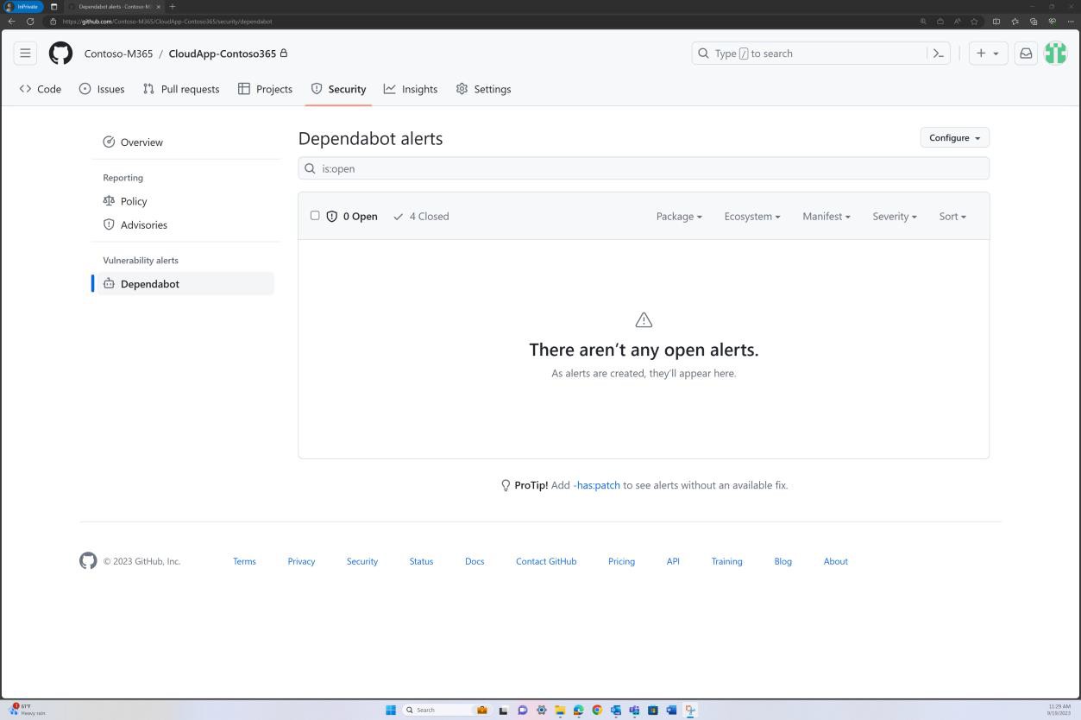1081x720 pixels.
Task: Expand the Severity filter dropdown
Action: pyautogui.click(x=894, y=216)
